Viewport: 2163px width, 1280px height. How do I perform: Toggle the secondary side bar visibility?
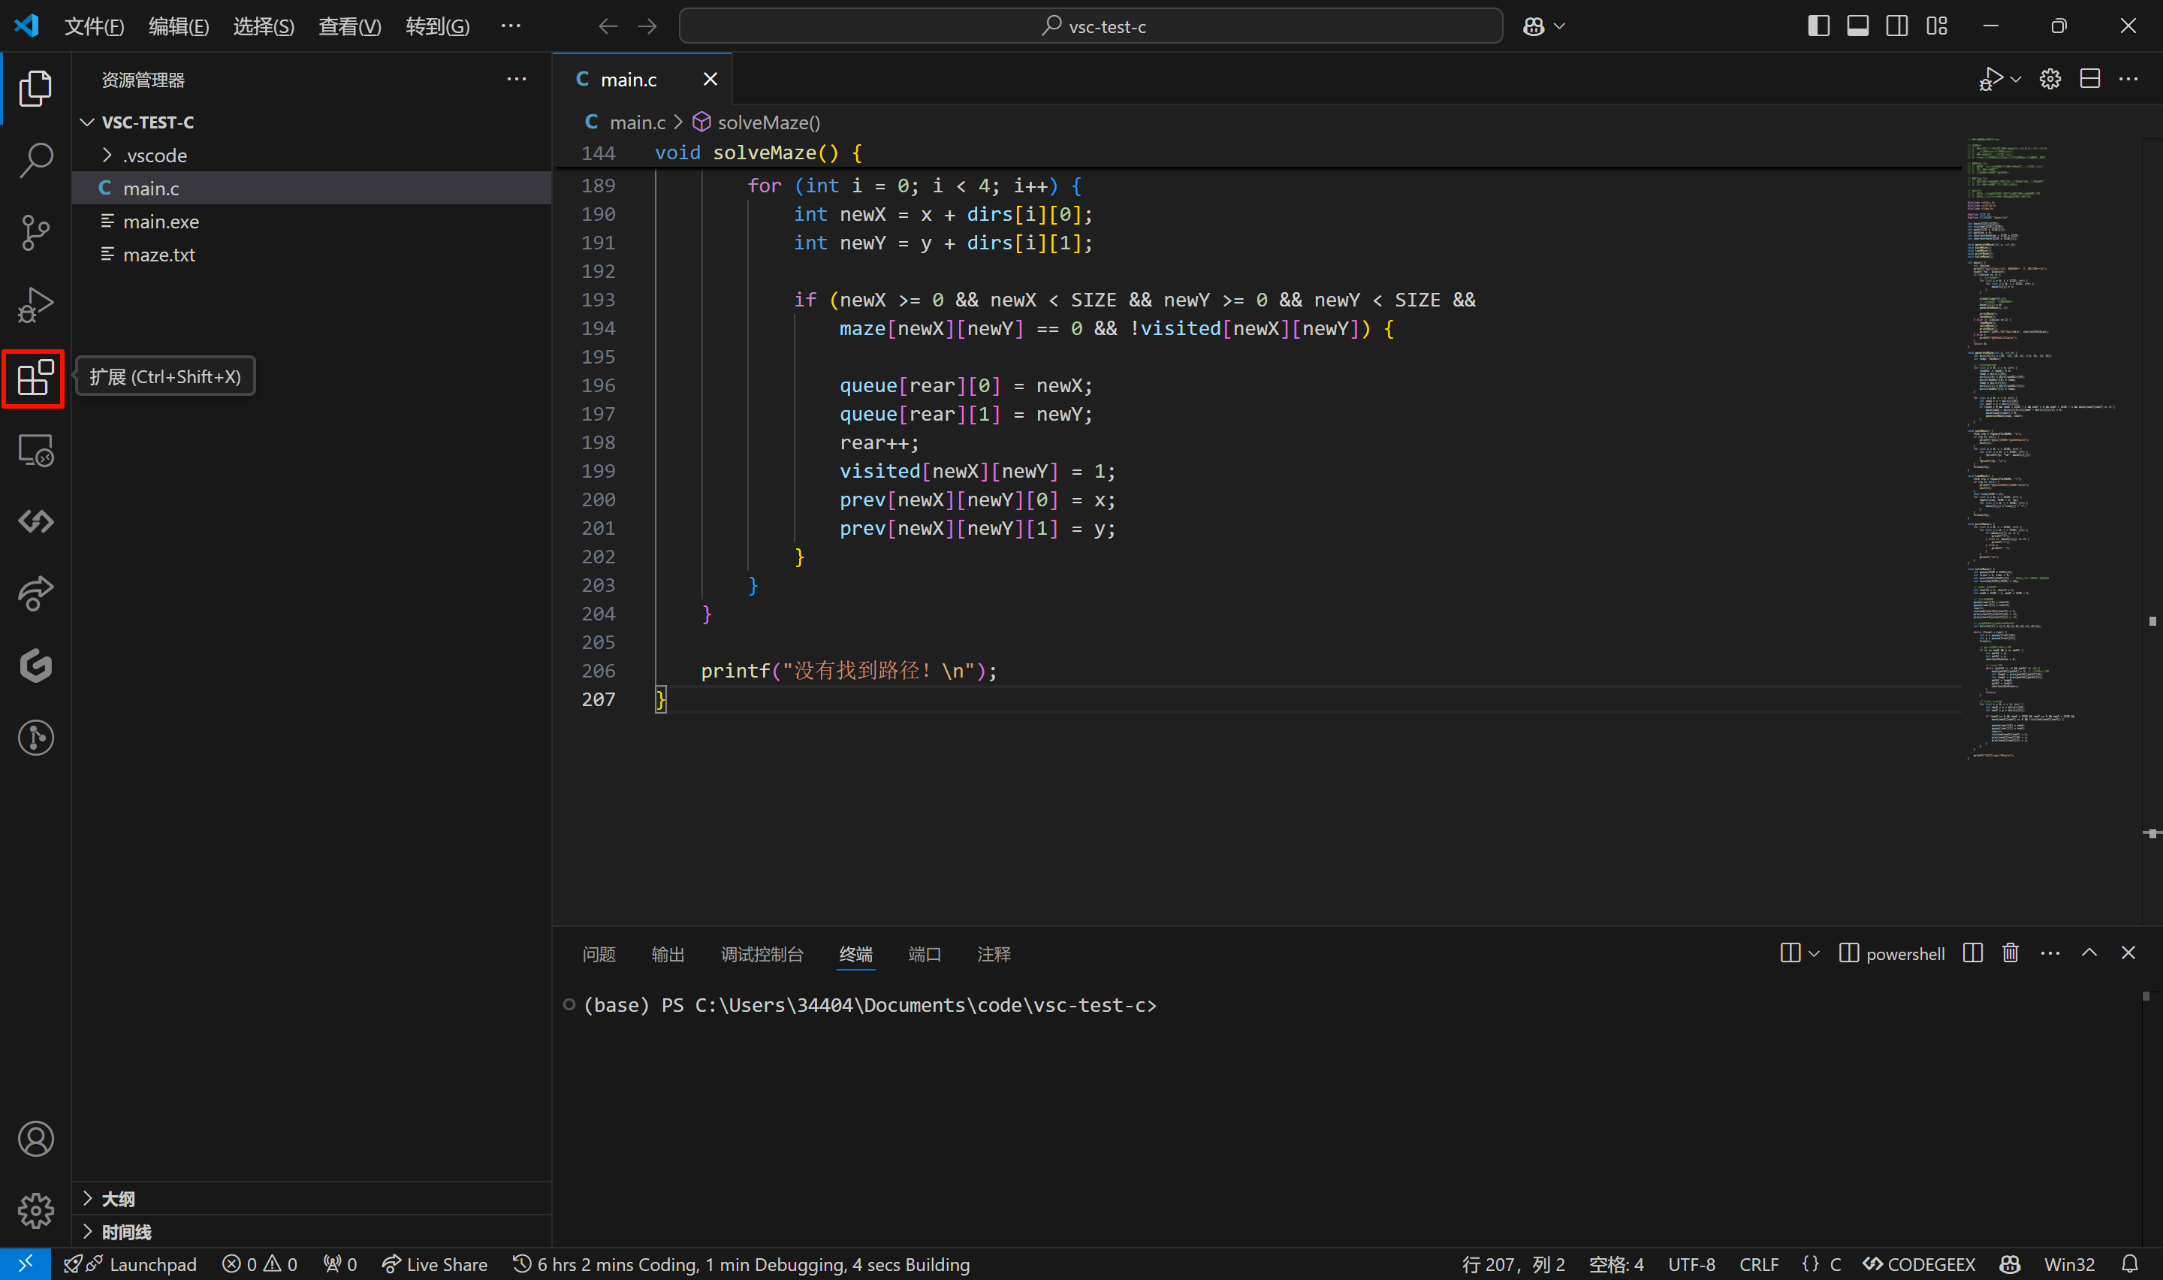pyautogui.click(x=1897, y=26)
